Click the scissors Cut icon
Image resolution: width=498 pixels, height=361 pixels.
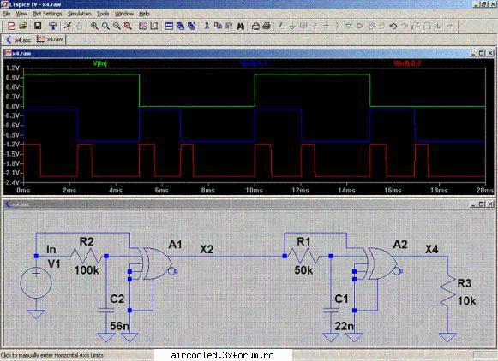(x=207, y=26)
